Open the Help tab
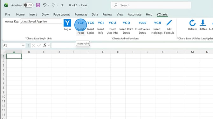Image resolution: width=213 pixels, height=119 pixels. (149, 14)
